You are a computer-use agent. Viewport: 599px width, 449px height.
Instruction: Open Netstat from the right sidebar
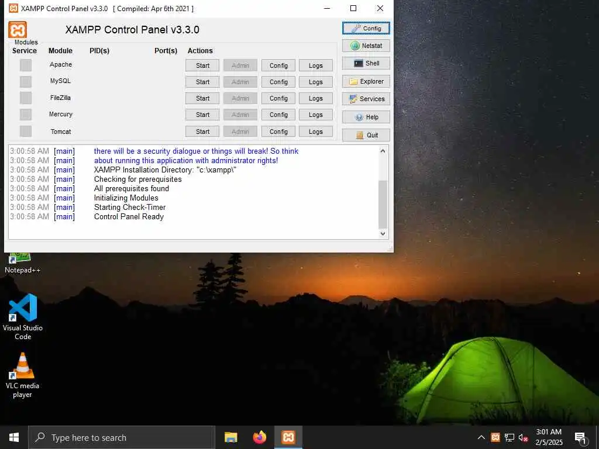tap(366, 46)
